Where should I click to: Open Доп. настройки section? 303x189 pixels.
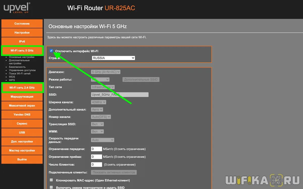click(22, 141)
